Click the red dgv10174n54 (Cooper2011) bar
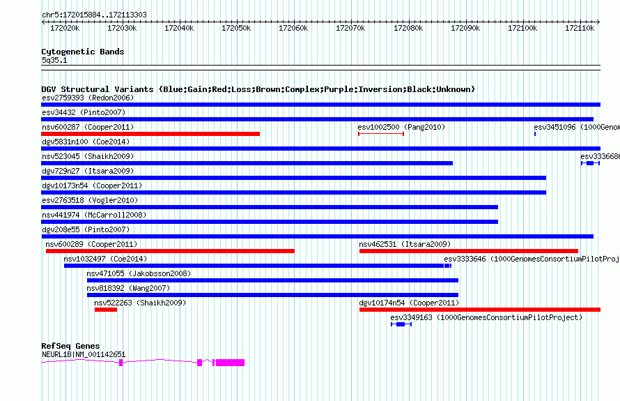Image resolution: width=620 pixels, height=401 pixels. point(480,310)
